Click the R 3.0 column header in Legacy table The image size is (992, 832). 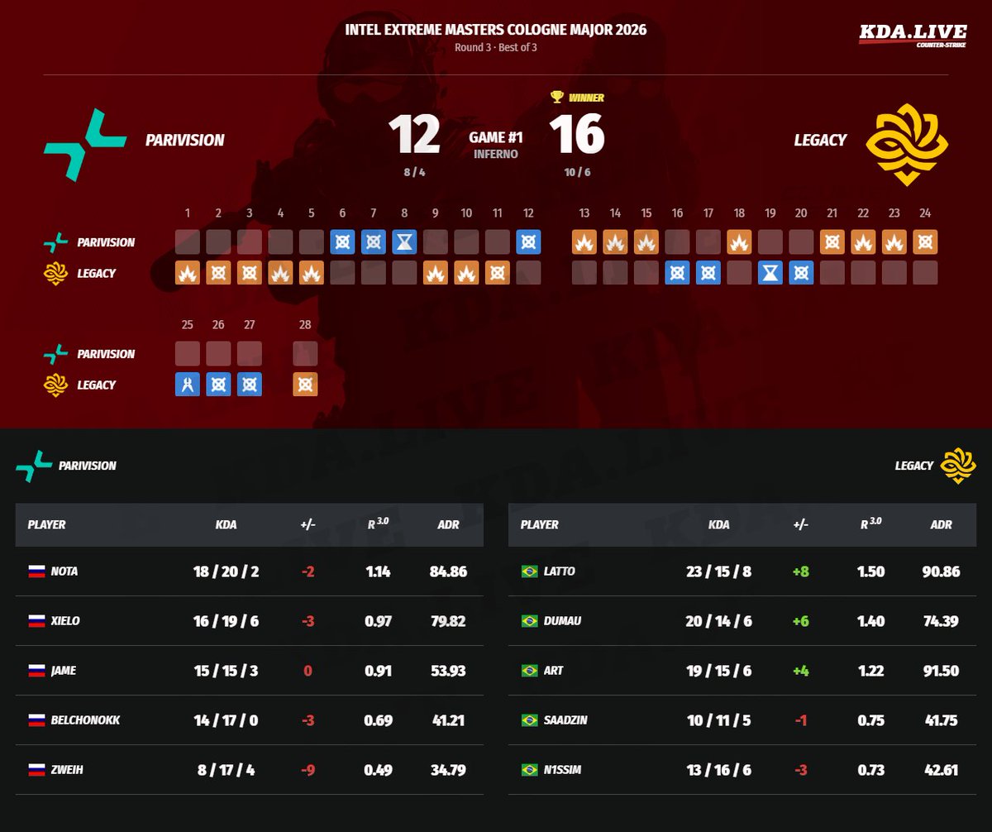[870, 524]
